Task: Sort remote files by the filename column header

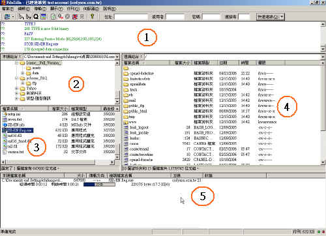Action: point(146,63)
